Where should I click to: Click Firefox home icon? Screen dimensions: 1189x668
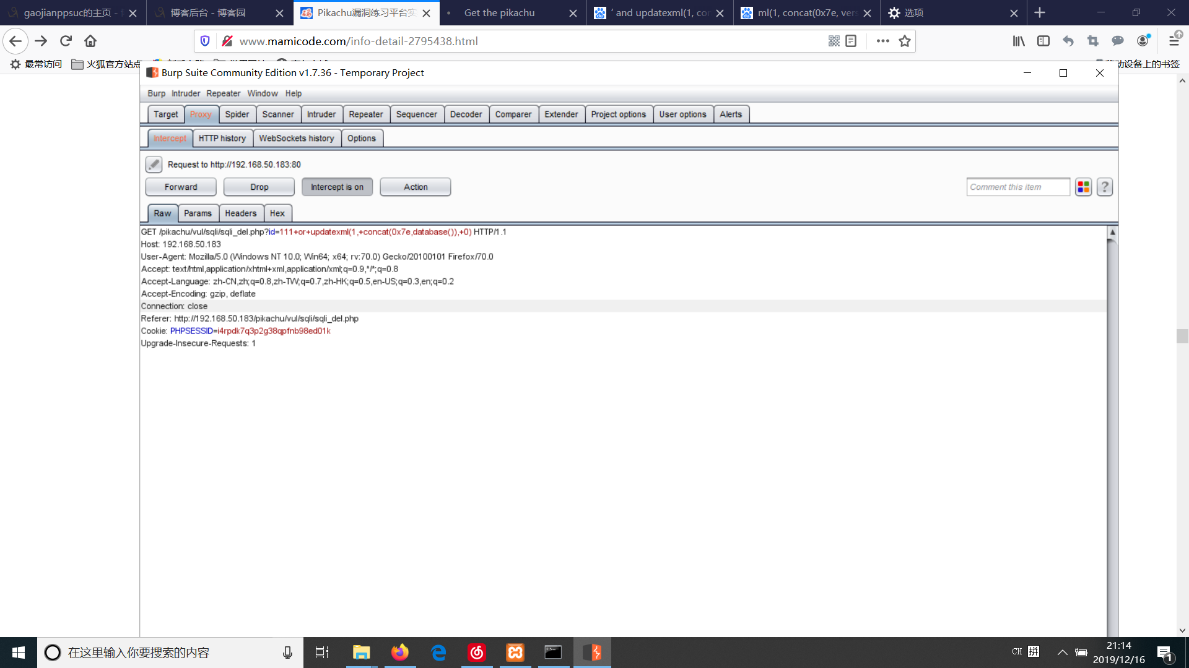point(90,41)
